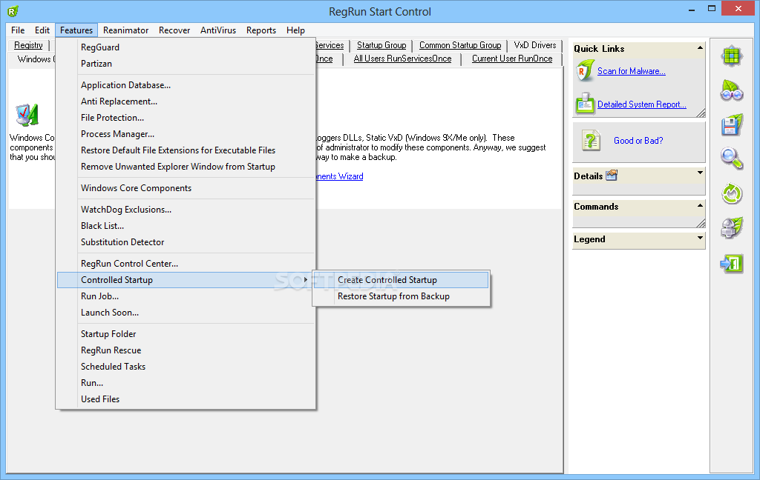Screen dimensions: 760x480
Task: Open the Reports menu
Action: (261, 30)
